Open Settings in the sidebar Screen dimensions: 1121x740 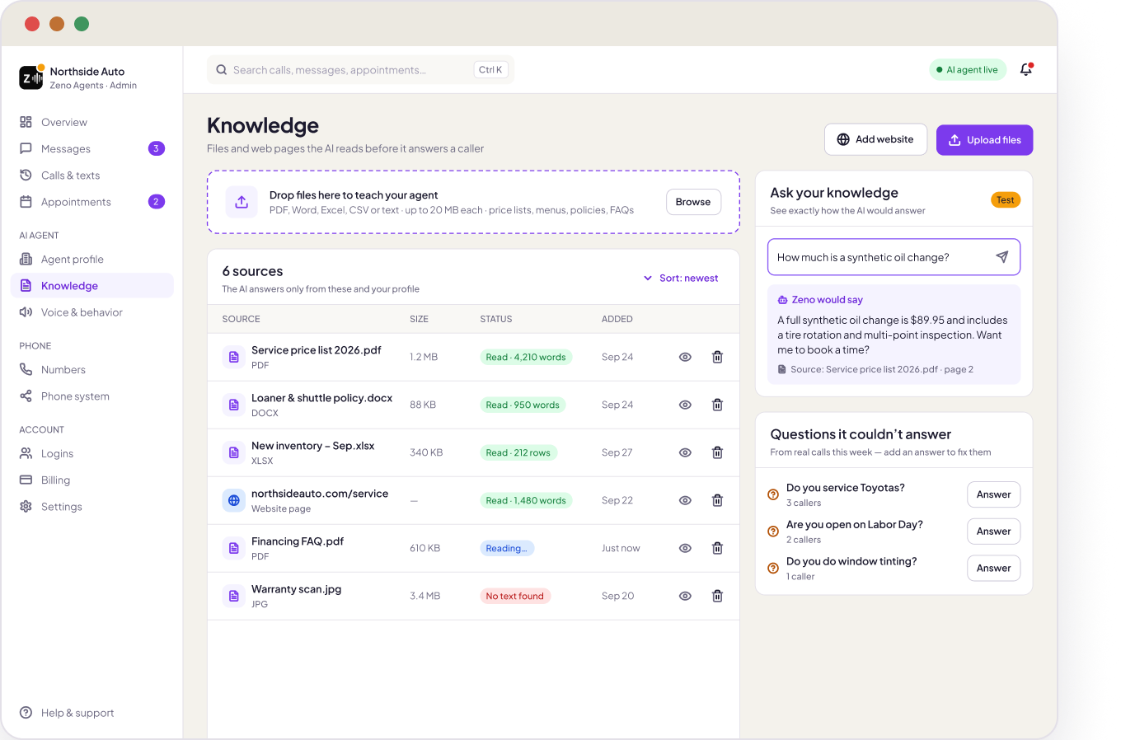tap(92, 507)
